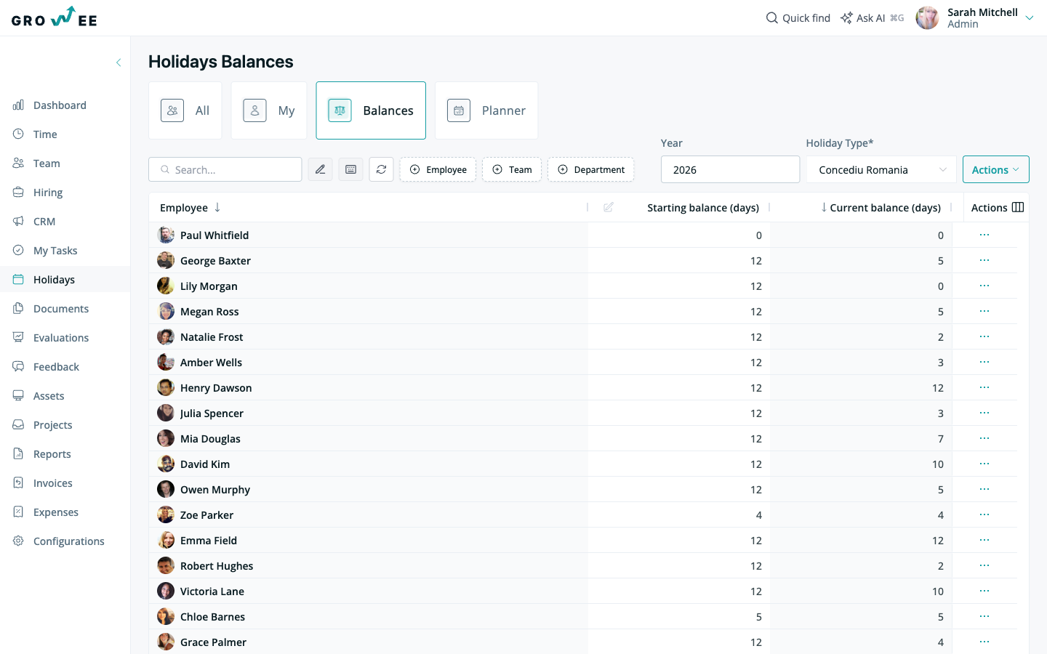The image size is (1047, 654).
Task: Click Chloe Barnes' starting balance cell
Action: pos(679,616)
